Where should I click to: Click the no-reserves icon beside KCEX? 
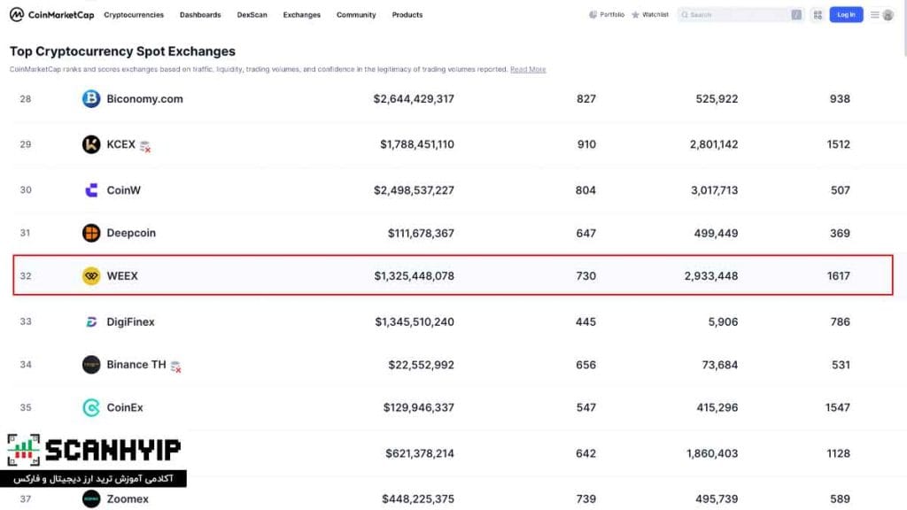click(145, 147)
